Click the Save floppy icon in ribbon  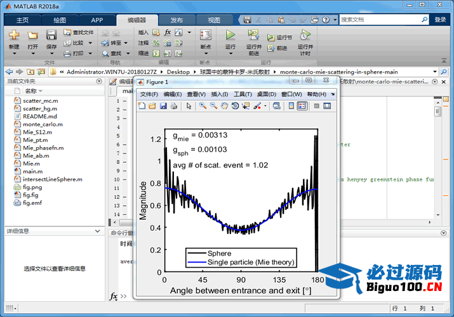click(51, 36)
